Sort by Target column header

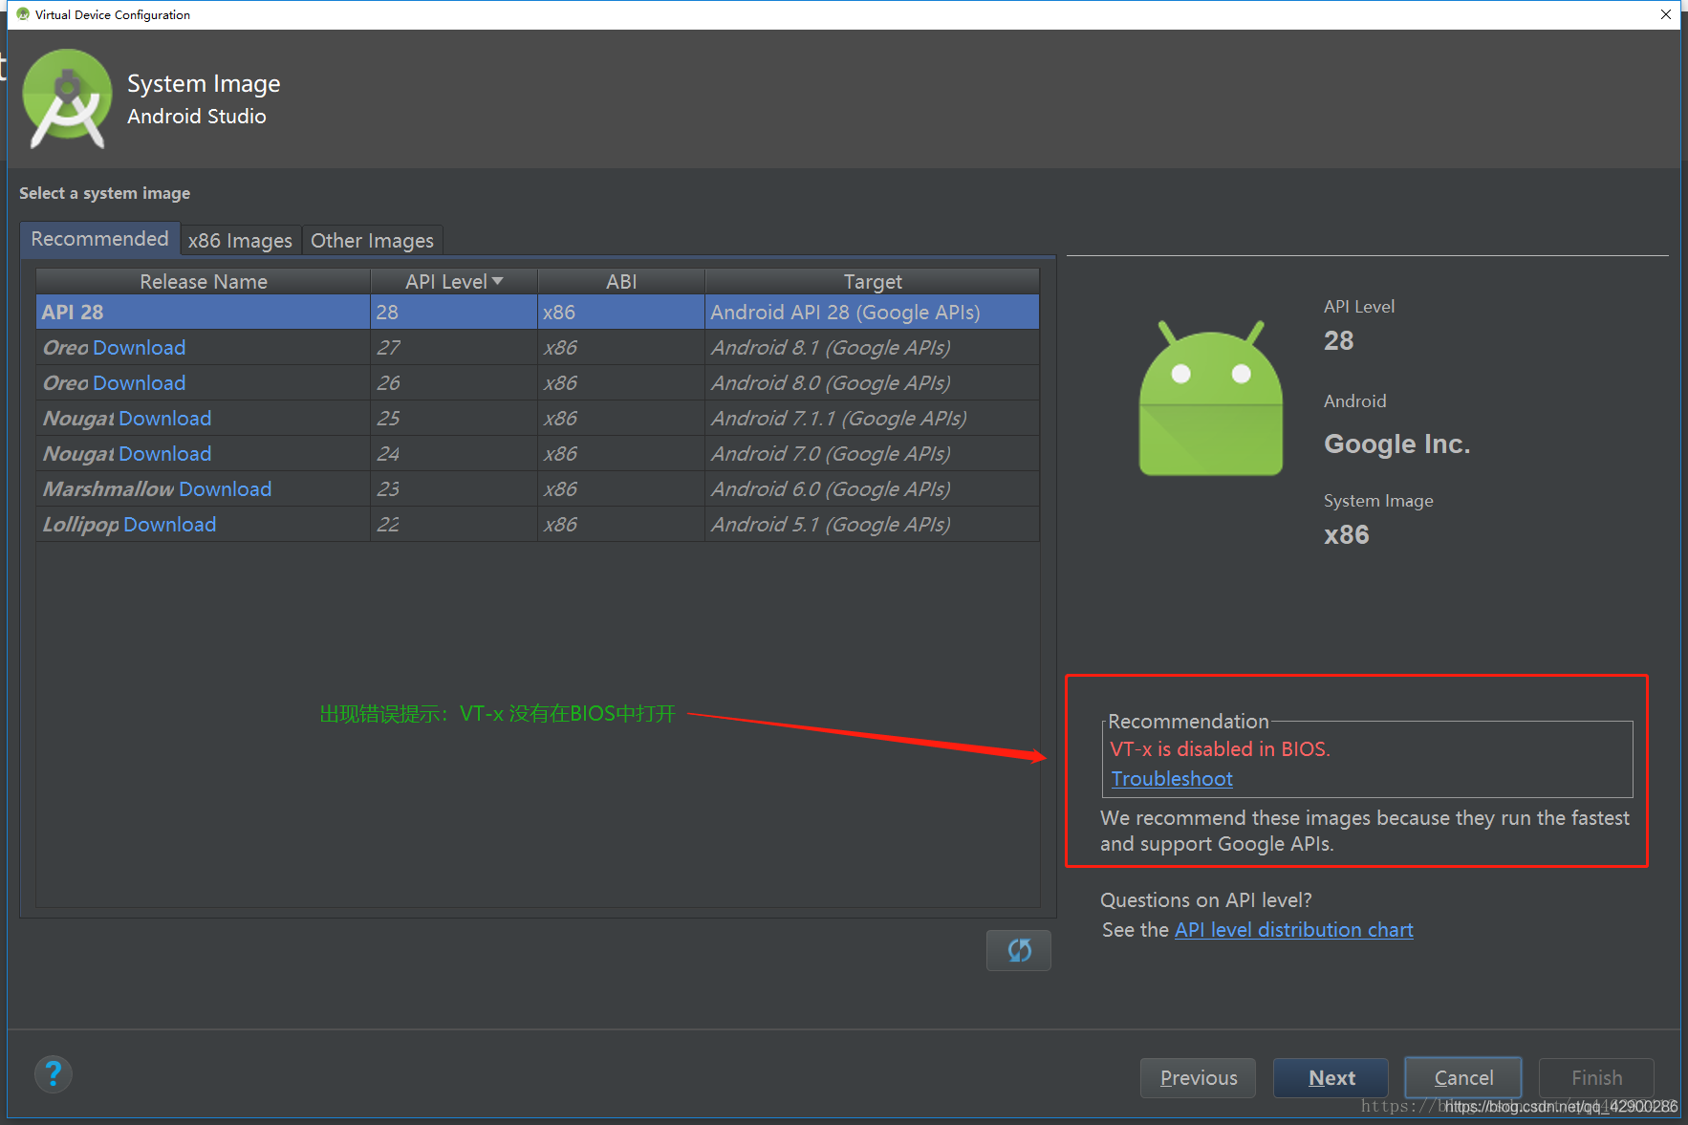[x=872, y=281]
